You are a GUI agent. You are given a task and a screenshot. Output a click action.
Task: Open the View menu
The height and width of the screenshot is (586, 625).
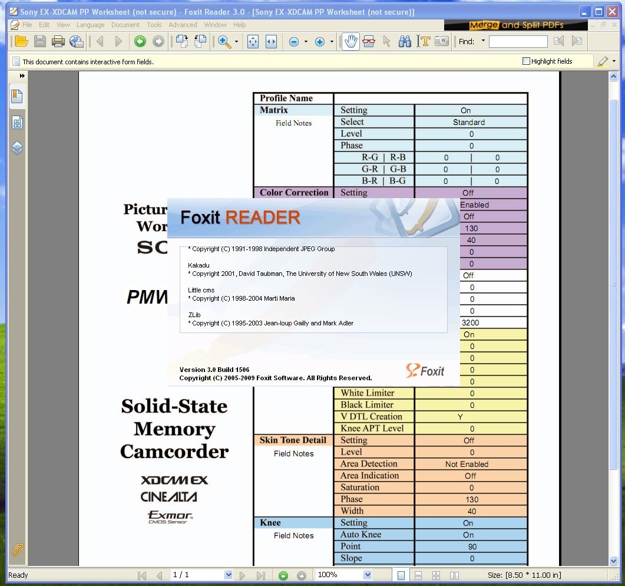(63, 25)
